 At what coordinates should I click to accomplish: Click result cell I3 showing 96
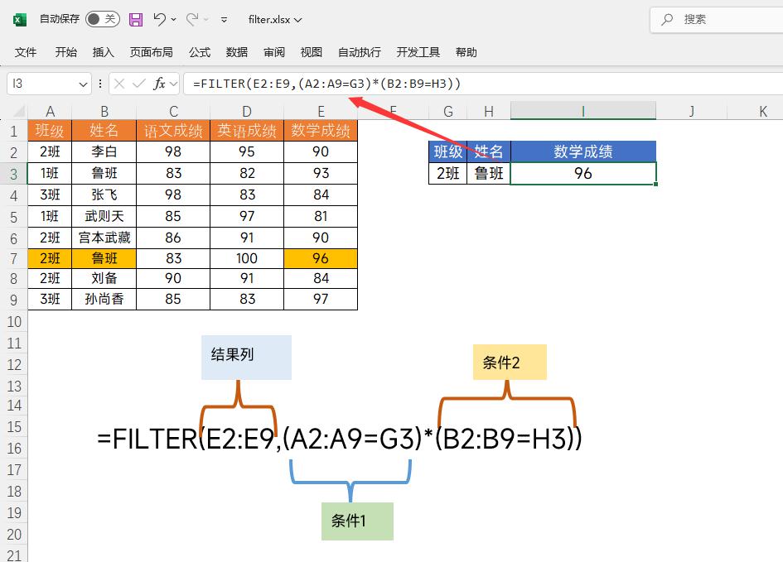click(x=582, y=174)
